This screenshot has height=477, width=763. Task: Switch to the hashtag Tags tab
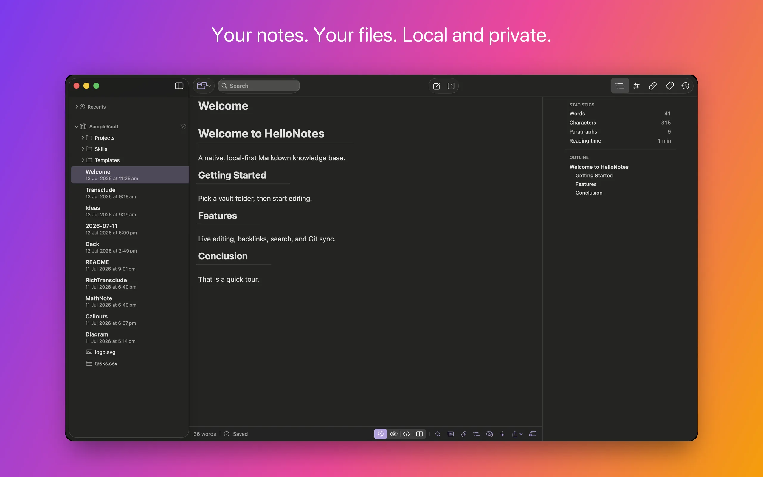(636, 86)
